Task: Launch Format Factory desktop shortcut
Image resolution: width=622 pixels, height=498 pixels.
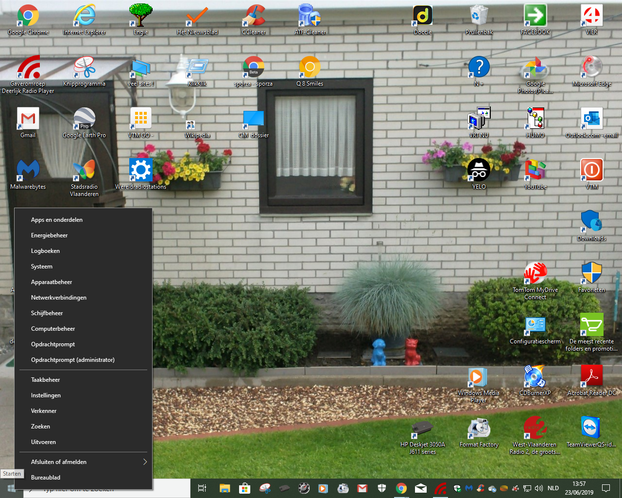Action: click(x=479, y=428)
